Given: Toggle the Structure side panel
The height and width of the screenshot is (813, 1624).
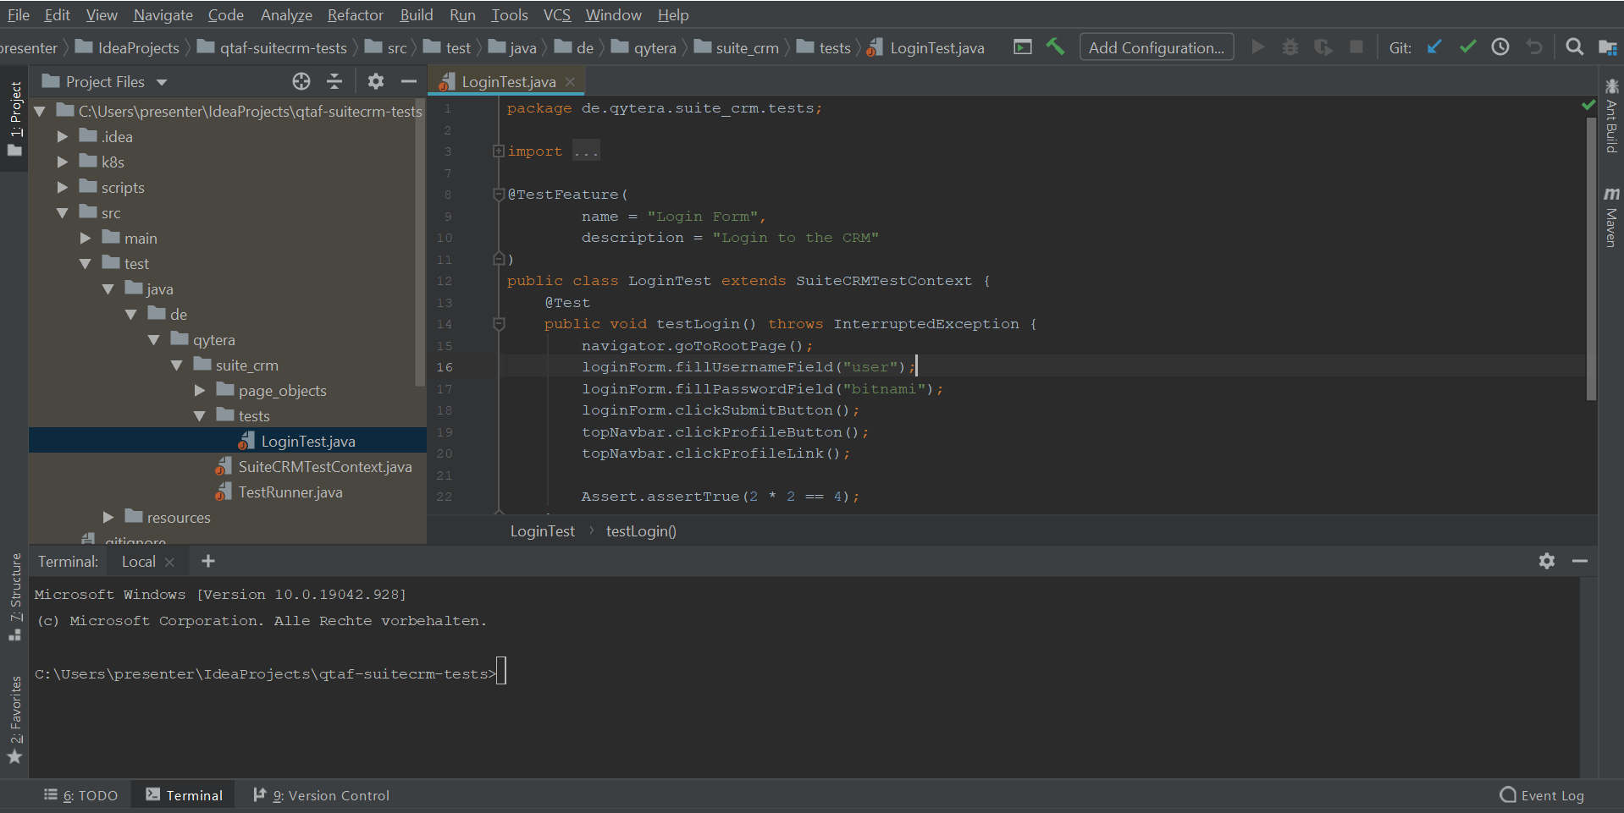Looking at the screenshot, I should 15,596.
